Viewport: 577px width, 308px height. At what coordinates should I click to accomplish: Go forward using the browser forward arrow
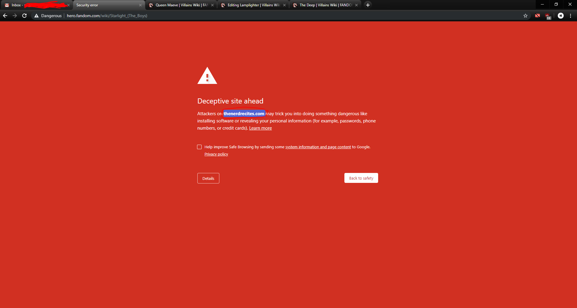15,16
